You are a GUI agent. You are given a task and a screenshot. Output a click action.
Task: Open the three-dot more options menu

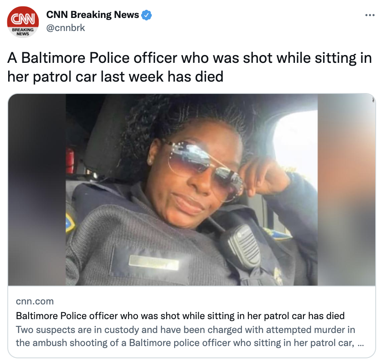pos(370,15)
